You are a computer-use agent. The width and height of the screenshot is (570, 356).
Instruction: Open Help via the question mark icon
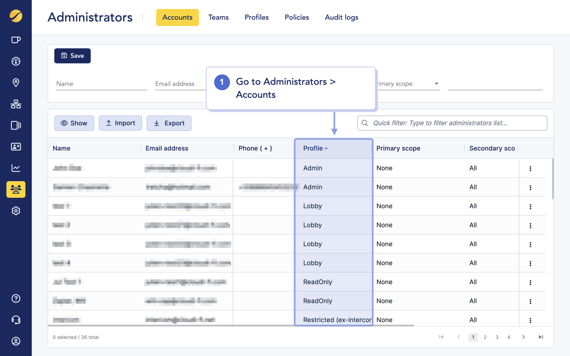pos(16,299)
